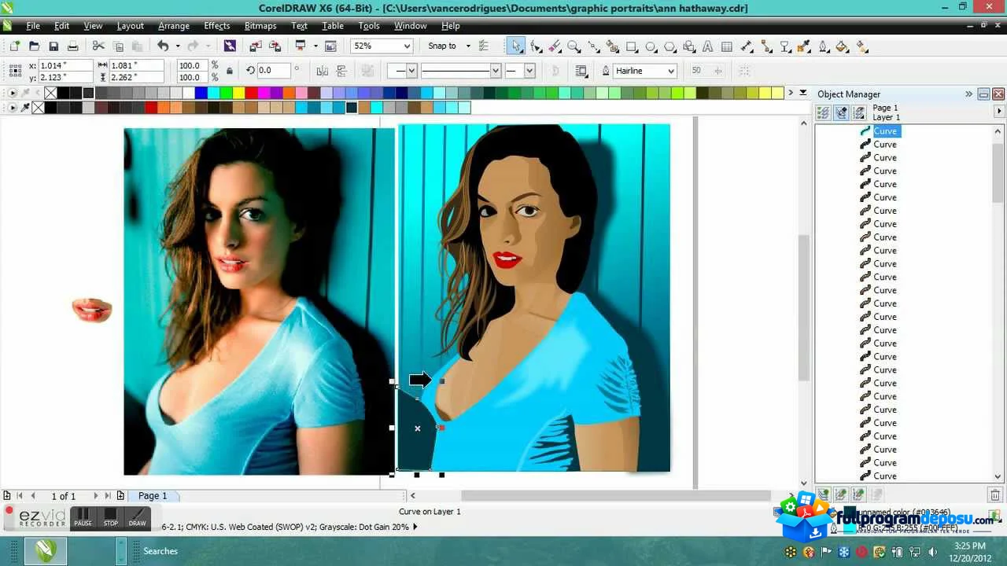Toggle Show Object Properties in Object Manager

(823, 112)
